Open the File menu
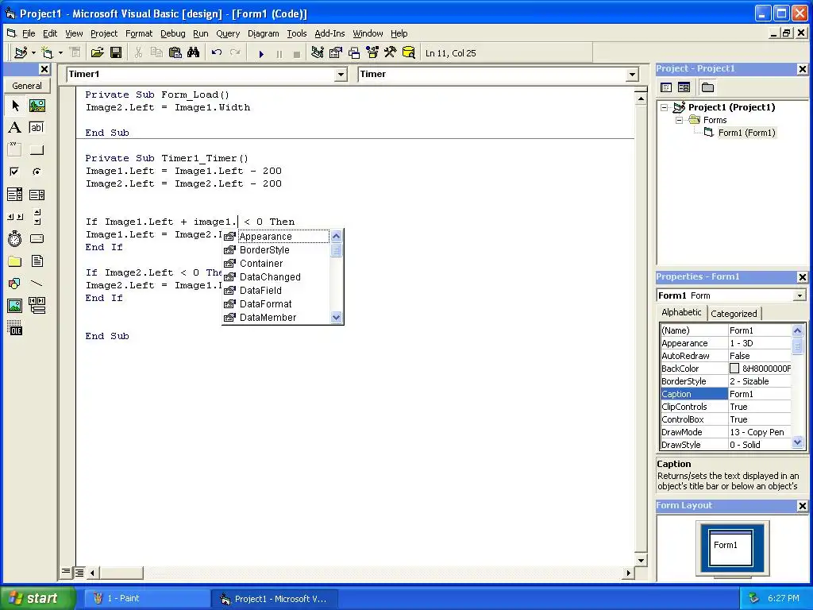This screenshot has width=813, height=610. pyautogui.click(x=29, y=33)
